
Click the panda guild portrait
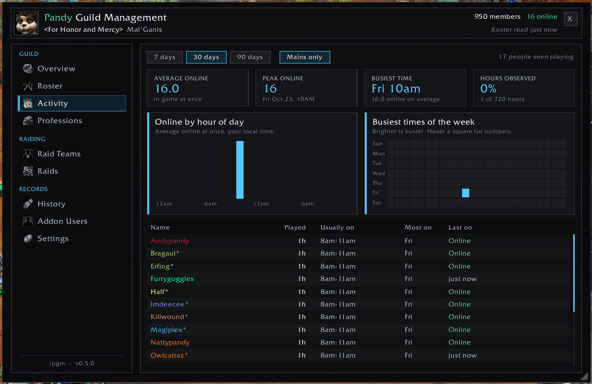tap(26, 23)
